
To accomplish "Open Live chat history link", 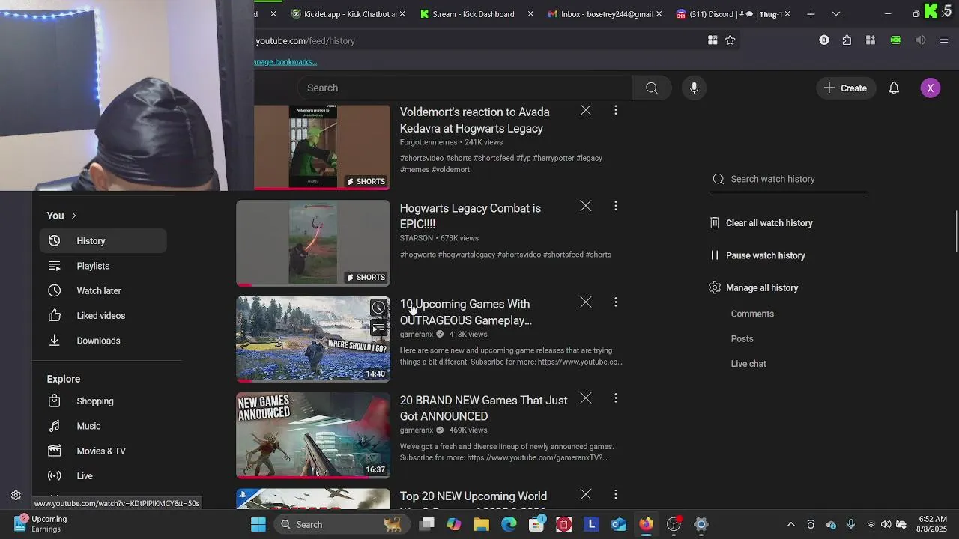I will click(748, 364).
